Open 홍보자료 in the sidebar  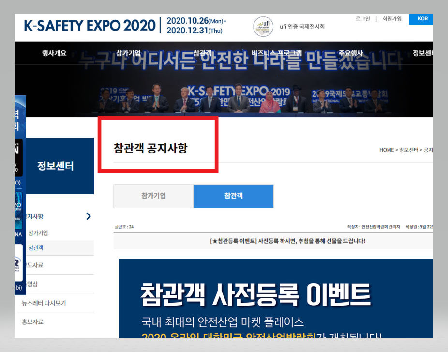(x=32, y=322)
